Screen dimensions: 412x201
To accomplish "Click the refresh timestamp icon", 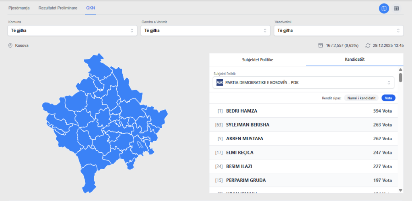I will (368, 45).
